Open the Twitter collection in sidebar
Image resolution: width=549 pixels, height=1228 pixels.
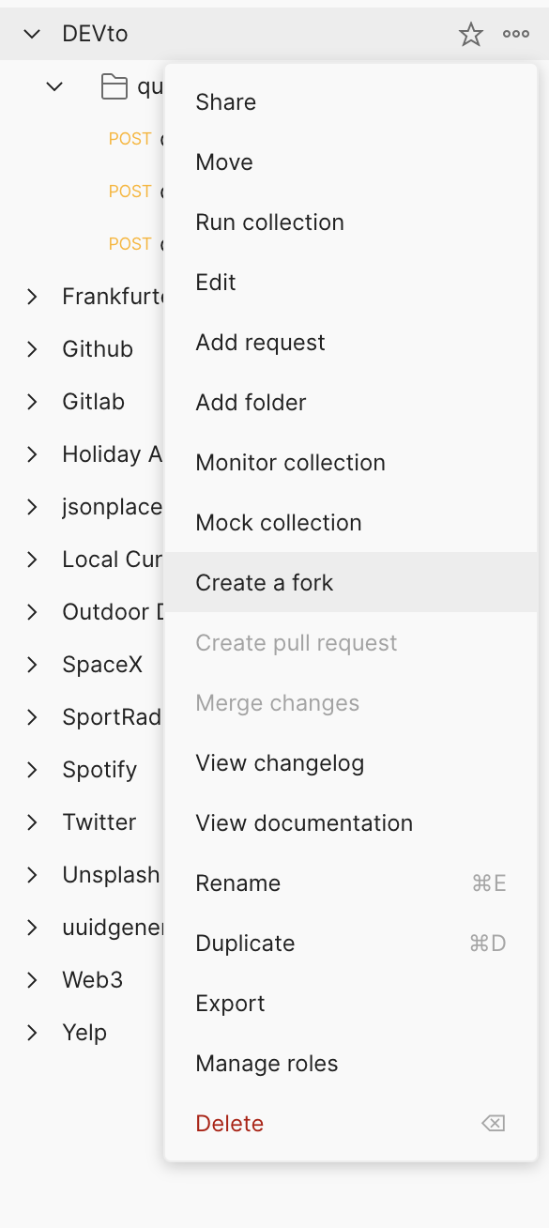[x=99, y=822]
